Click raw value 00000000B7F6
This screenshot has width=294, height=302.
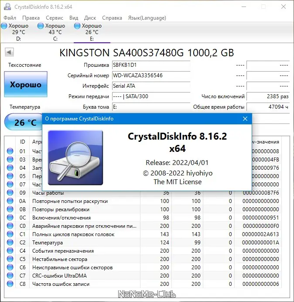(261, 192)
